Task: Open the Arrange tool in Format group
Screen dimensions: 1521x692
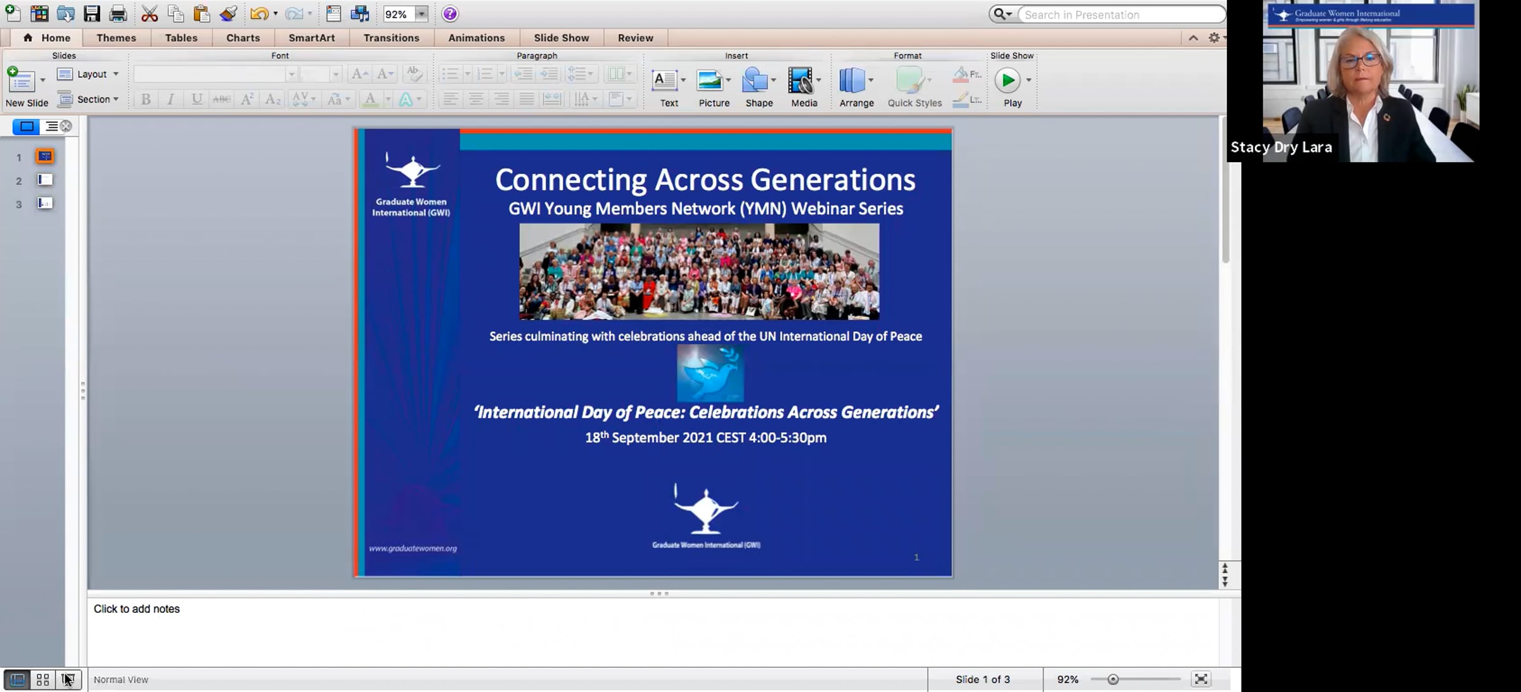Action: click(852, 81)
